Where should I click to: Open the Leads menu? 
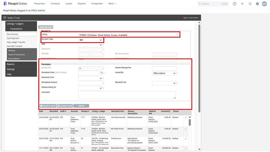coord(69,4)
